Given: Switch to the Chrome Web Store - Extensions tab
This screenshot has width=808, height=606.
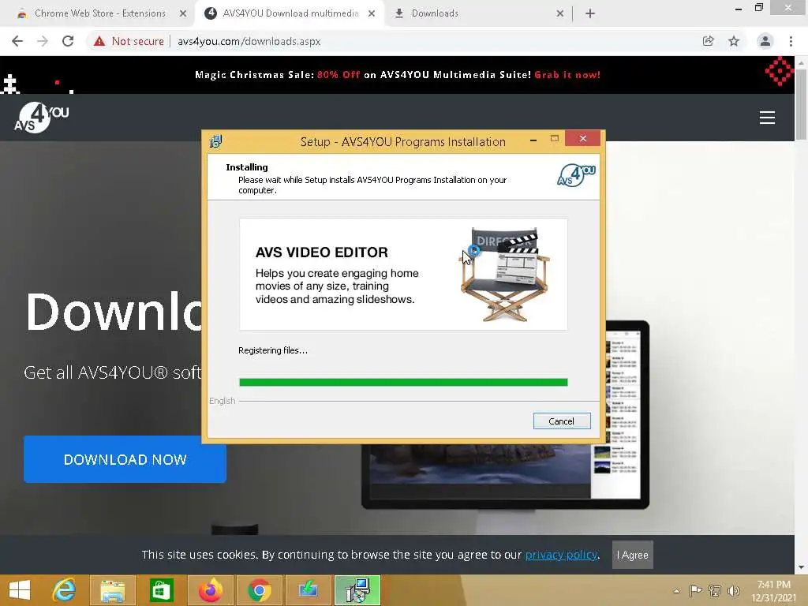Looking at the screenshot, I should point(100,13).
